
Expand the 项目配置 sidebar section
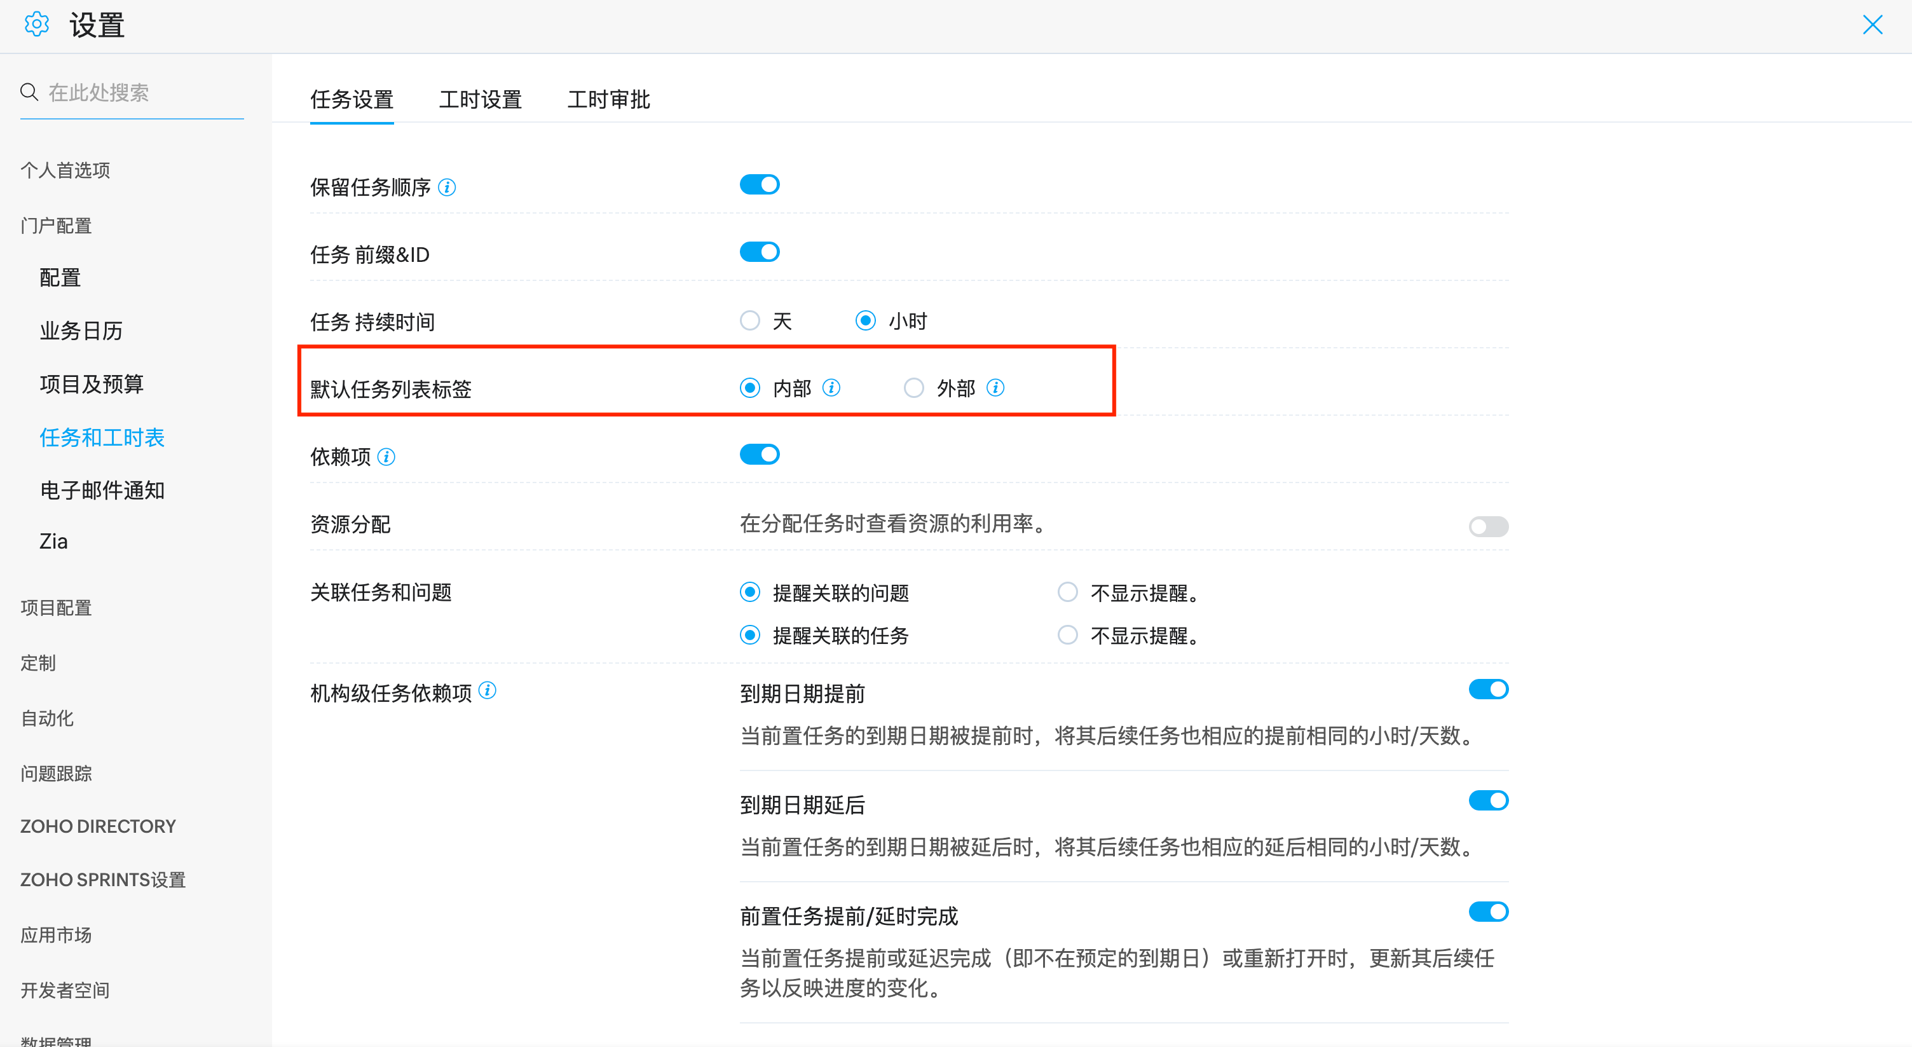coord(57,607)
